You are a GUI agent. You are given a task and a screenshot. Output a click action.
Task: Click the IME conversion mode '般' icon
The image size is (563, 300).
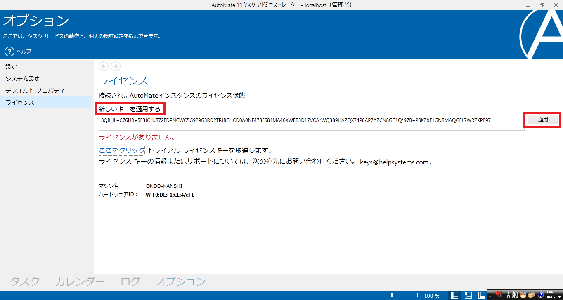pos(515,295)
